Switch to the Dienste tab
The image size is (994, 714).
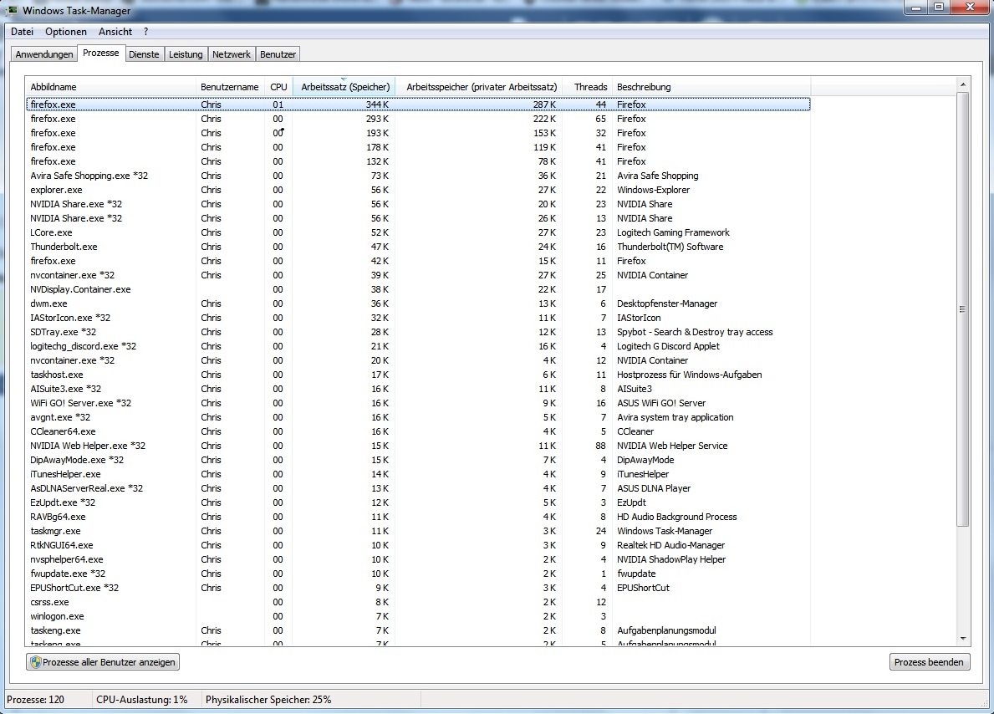tap(144, 54)
